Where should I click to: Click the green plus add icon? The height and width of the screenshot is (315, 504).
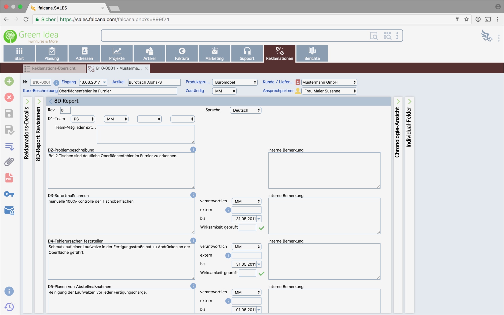coord(9,81)
